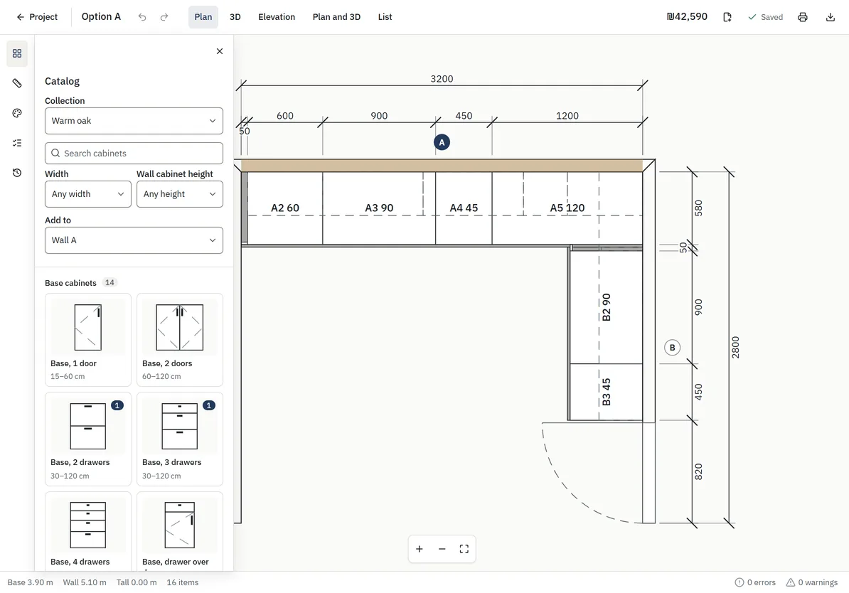Go back to Project

pyautogui.click(x=37, y=17)
